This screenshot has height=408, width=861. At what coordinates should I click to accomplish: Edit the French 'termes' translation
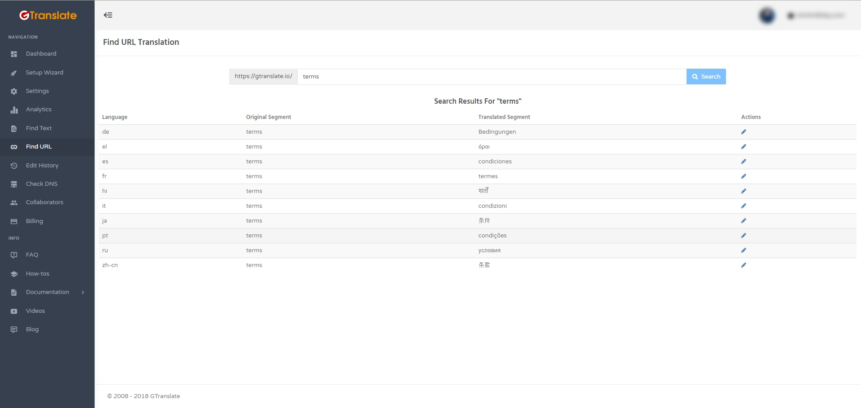point(744,176)
